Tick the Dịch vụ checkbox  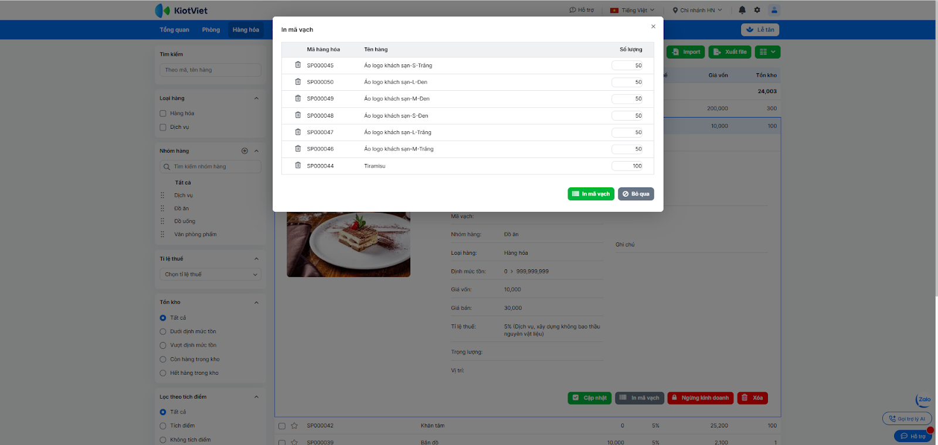(163, 127)
